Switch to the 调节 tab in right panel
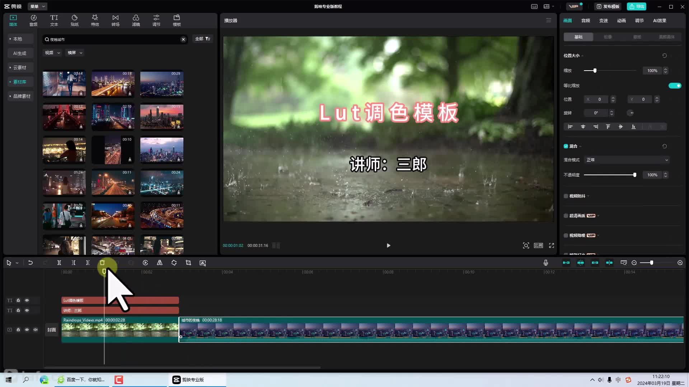The width and height of the screenshot is (689, 387). tap(639, 21)
